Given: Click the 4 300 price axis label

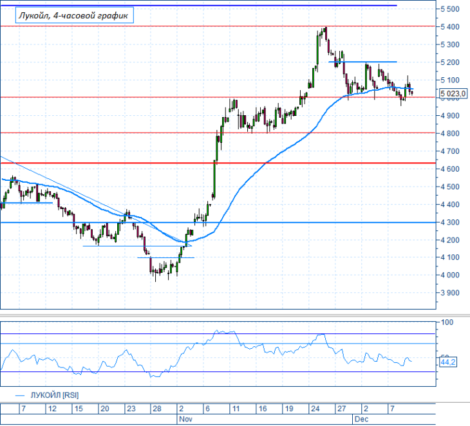Looking at the screenshot, I should [x=450, y=222].
